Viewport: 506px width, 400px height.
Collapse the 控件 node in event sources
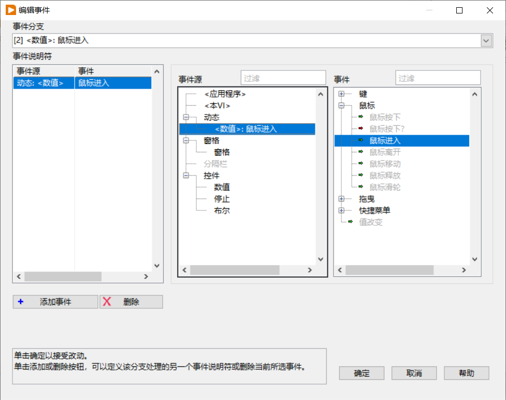[x=185, y=175]
